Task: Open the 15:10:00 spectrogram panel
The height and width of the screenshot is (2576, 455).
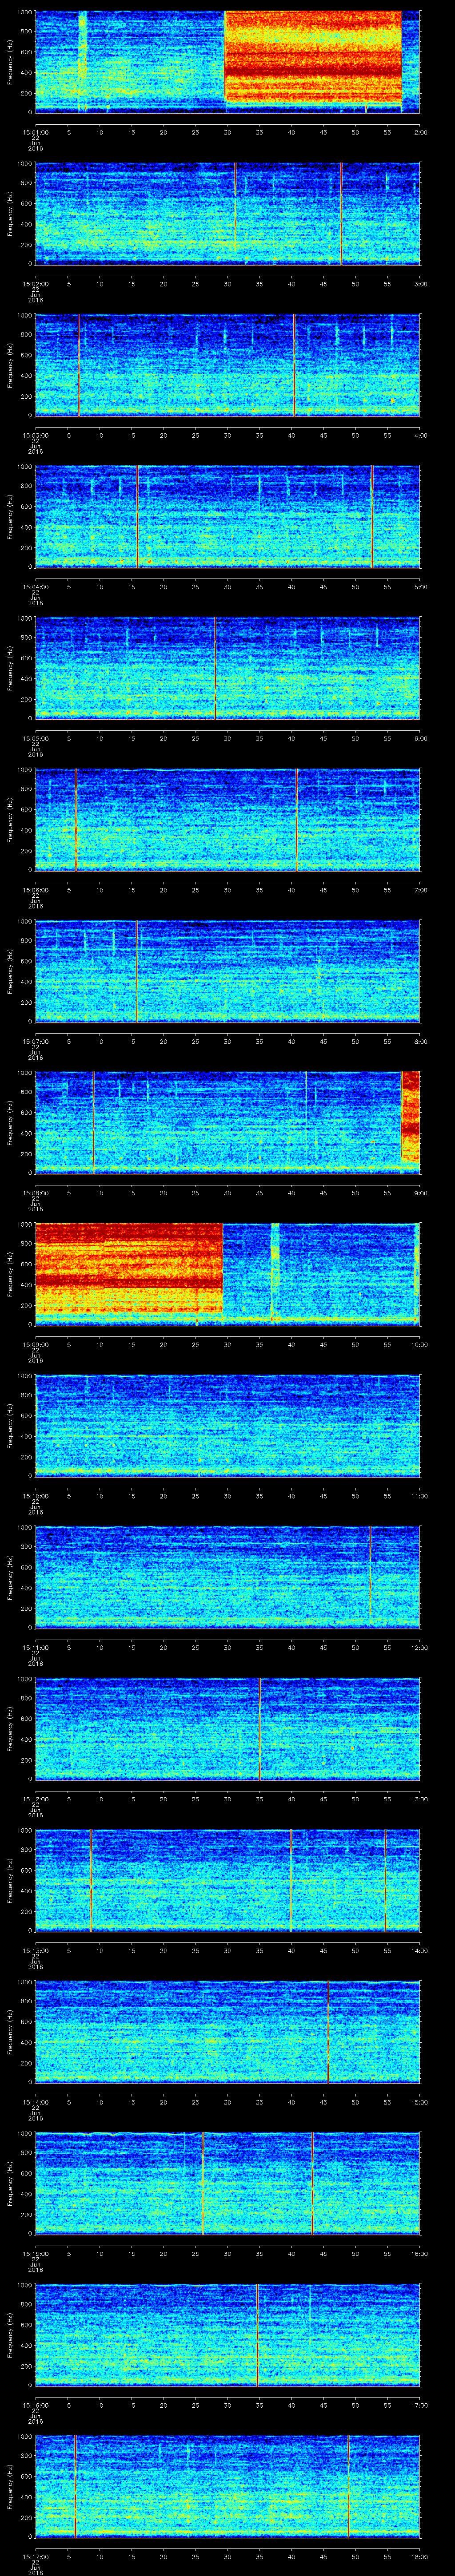Action: coord(228,1425)
